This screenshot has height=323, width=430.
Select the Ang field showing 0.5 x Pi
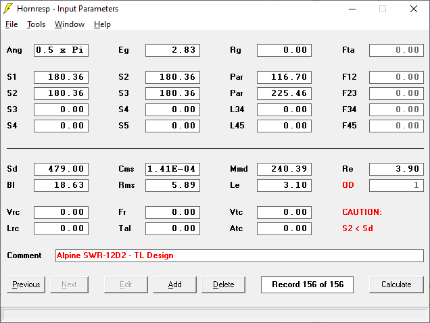(x=61, y=50)
